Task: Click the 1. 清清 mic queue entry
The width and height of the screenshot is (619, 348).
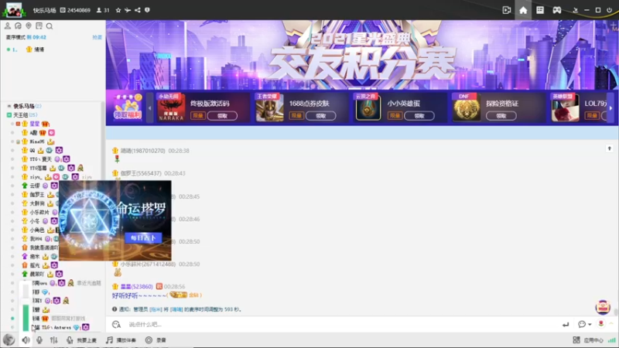Action: 26,49
